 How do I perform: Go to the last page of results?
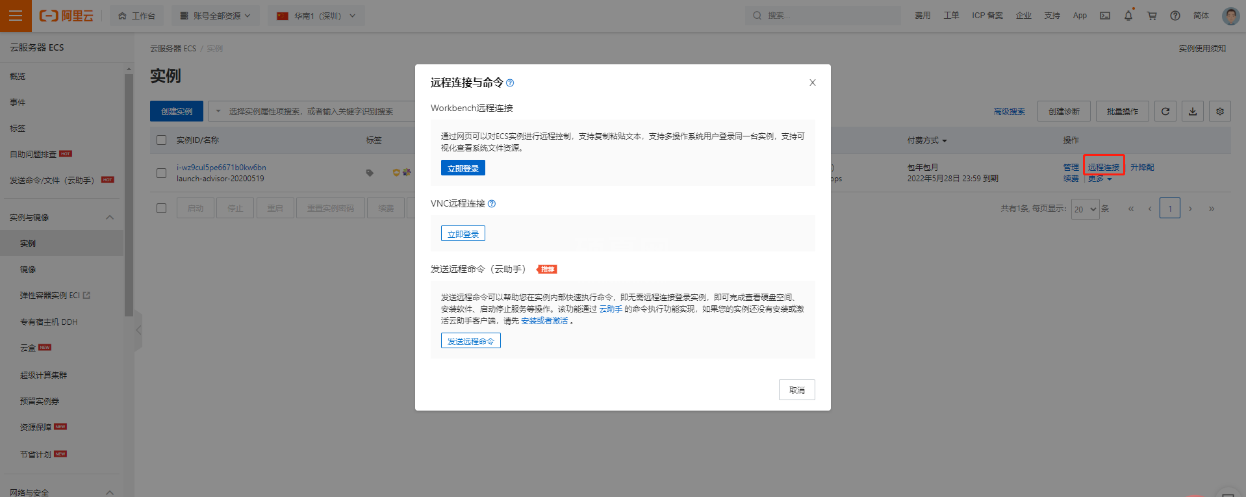[1212, 209]
